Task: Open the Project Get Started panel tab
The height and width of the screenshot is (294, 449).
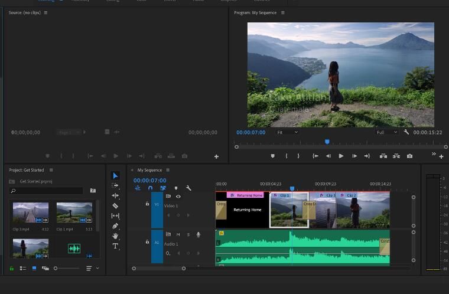Action: click(x=27, y=170)
